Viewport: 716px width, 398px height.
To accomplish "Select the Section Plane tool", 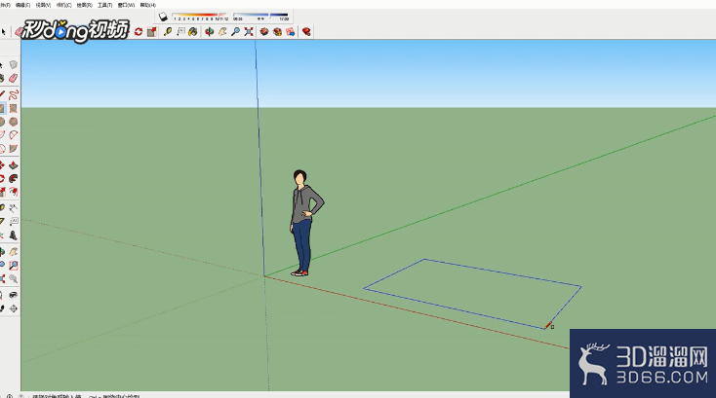I will [x=14, y=308].
